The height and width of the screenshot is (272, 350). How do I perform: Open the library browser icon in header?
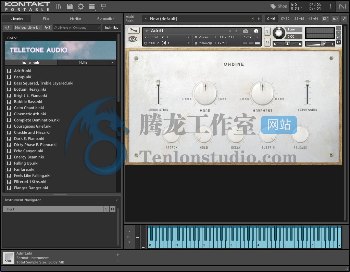[x=59, y=7]
